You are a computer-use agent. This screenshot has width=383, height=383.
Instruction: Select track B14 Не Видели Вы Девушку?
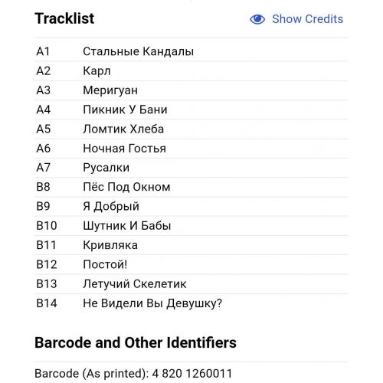[191, 303]
